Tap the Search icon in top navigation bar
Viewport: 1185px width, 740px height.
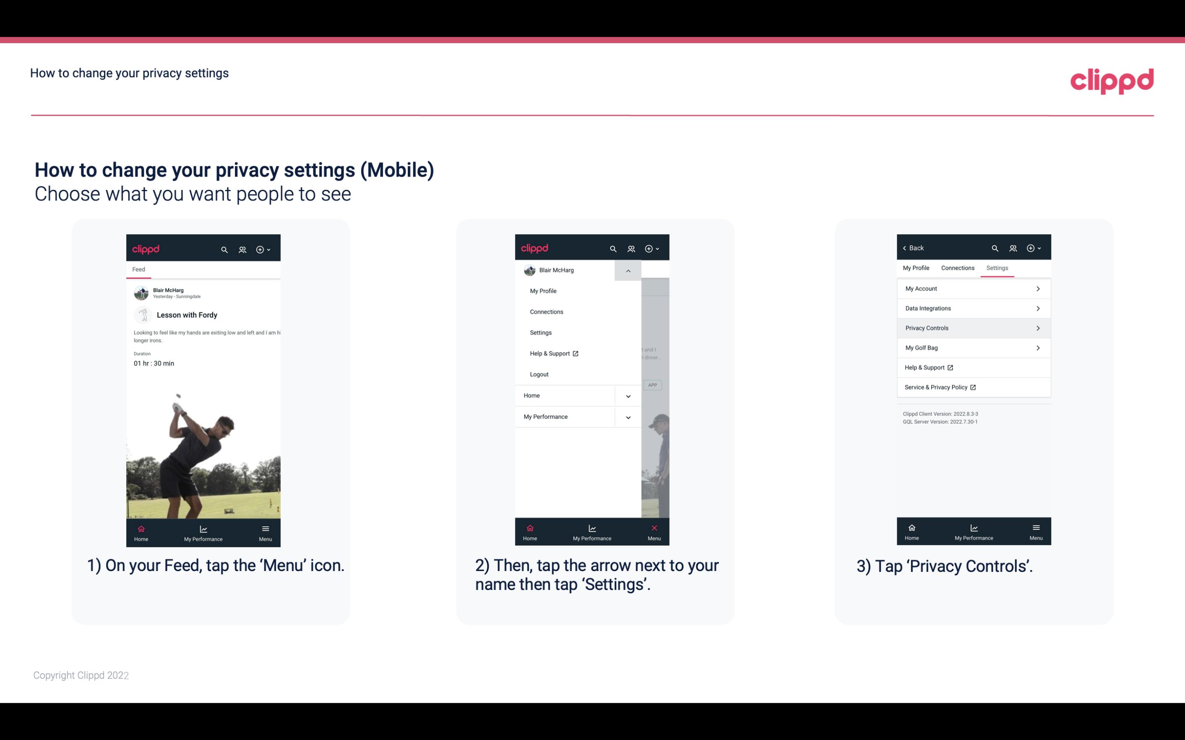tap(225, 248)
